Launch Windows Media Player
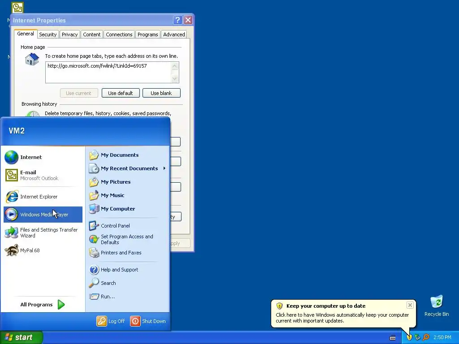Viewport: 459px width, 344px height. coord(43,215)
